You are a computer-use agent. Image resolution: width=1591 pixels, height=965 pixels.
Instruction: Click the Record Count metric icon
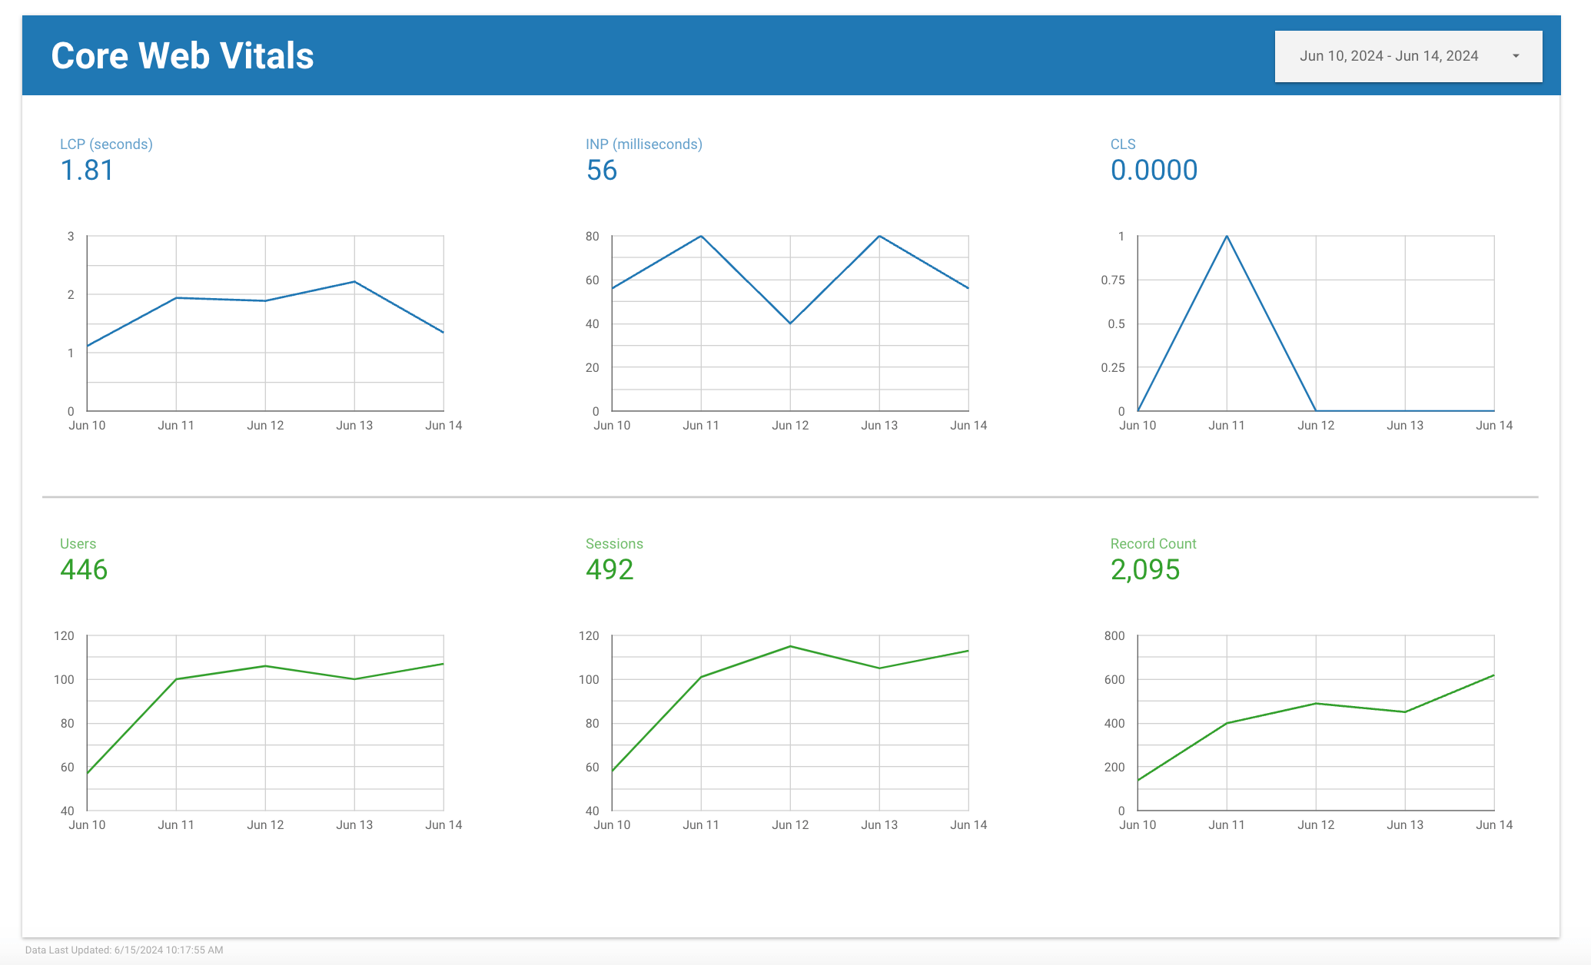(x=1150, y=542)
